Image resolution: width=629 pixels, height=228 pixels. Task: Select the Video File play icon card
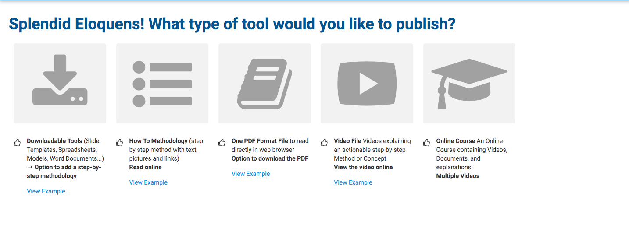tap(367, 83)
